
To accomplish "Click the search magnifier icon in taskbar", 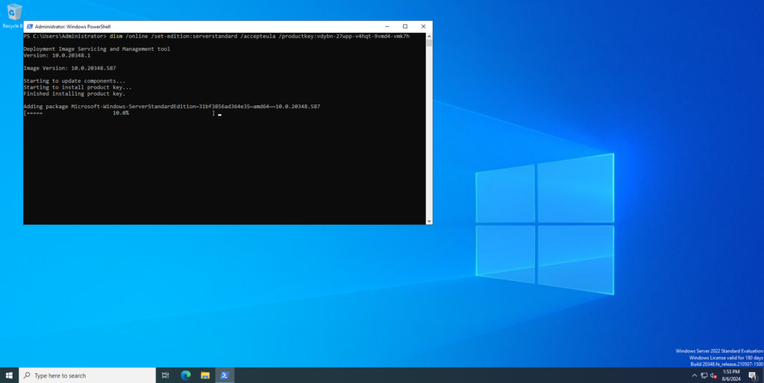I will tap(27, 376).
